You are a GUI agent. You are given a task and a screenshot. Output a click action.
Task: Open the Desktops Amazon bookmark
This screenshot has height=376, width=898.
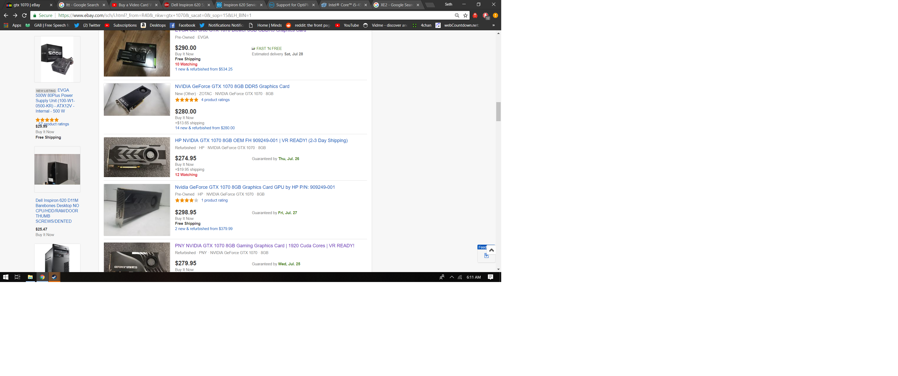[x=153, y=25]
